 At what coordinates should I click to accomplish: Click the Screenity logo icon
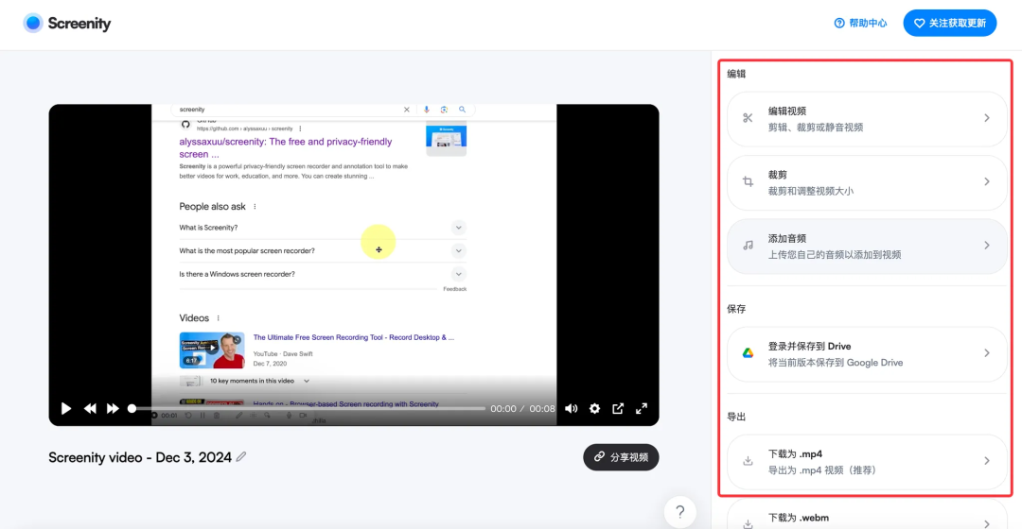(32, 23)
